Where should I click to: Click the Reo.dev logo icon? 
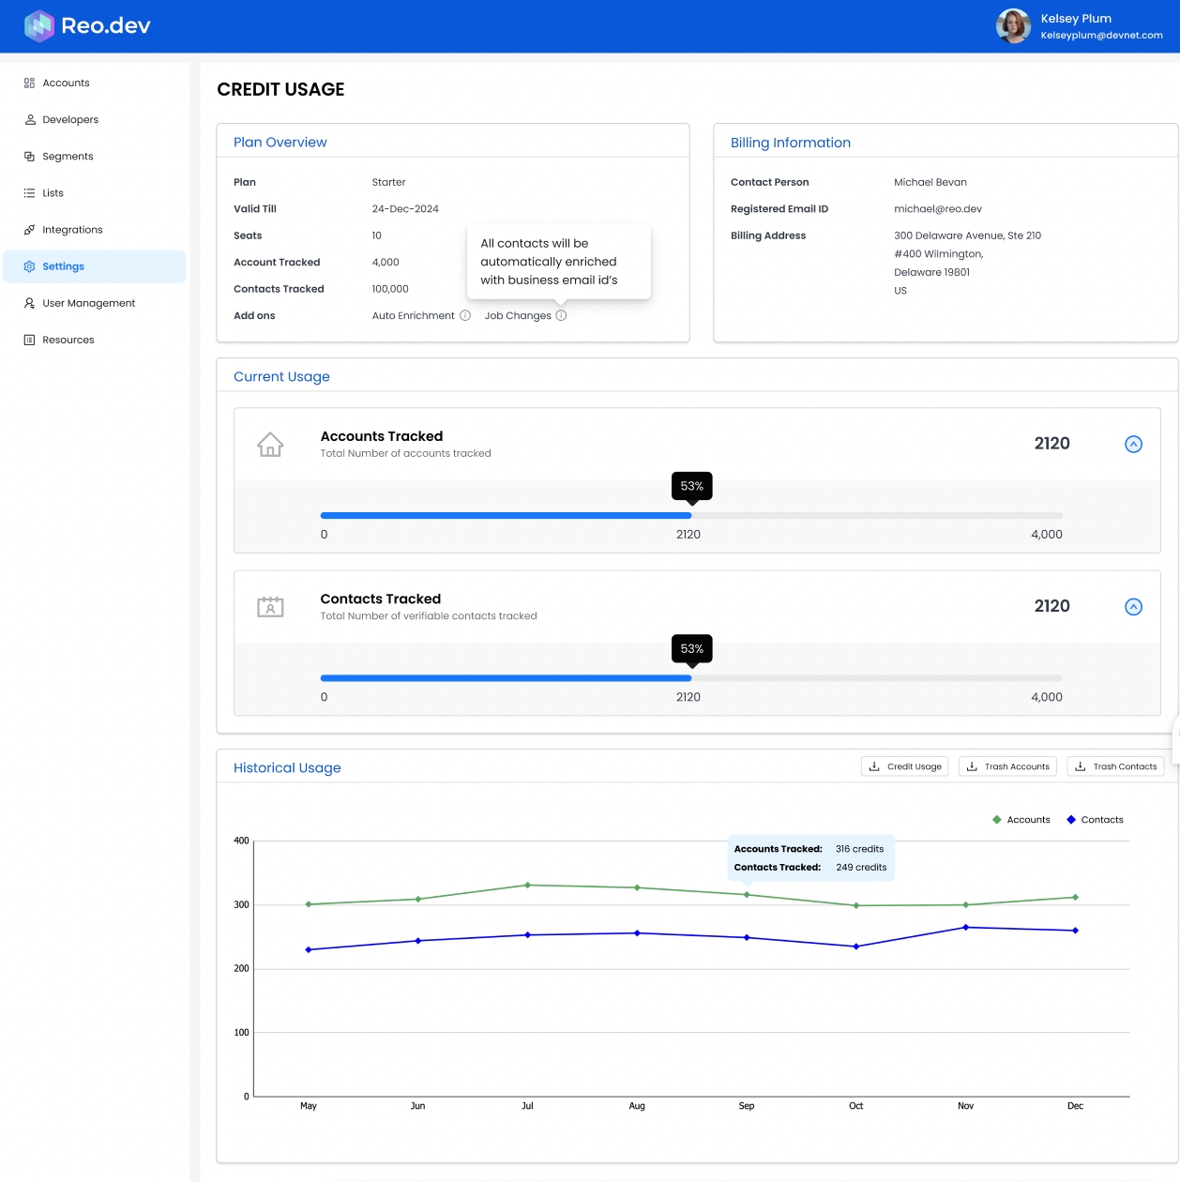39,26
